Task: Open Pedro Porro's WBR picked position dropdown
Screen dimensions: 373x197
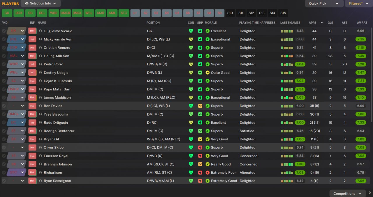Action: click(x=17, y=64)
